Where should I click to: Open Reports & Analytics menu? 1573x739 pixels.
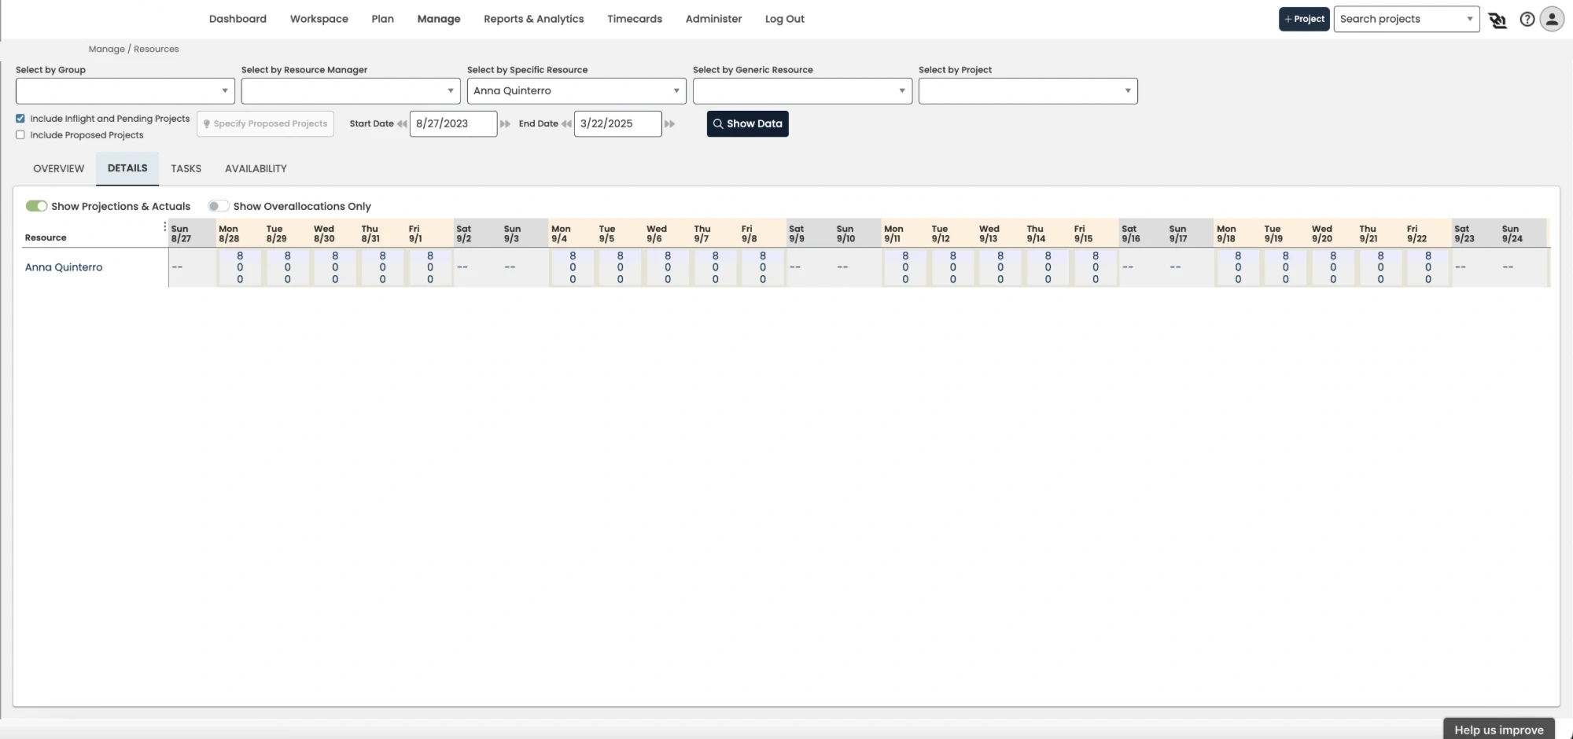coord(534,19)
